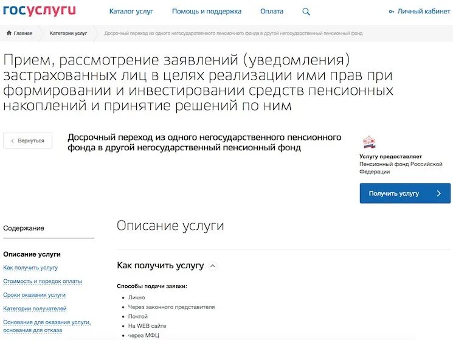Jump to Сроки оказания услуги
Image resolution: width=453 pixels, height=340 pixels.
click(35, 295)
